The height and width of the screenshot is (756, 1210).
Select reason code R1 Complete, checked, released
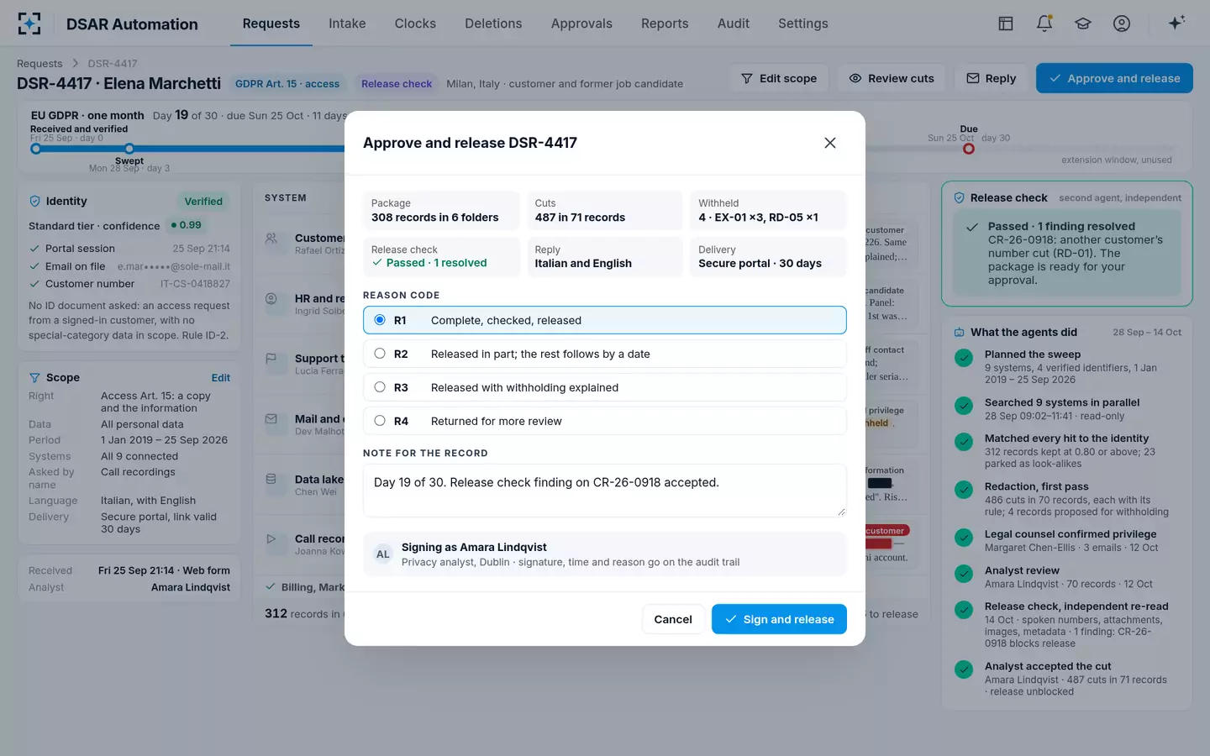pos(605,320)
